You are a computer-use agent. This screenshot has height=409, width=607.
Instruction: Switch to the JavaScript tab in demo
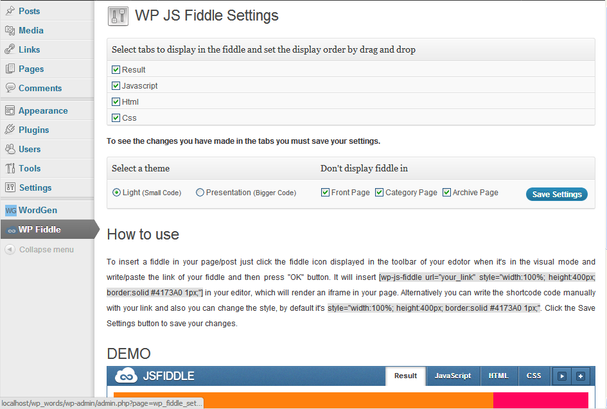453,376
